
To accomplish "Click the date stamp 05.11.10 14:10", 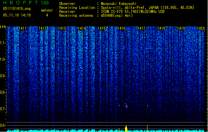I will pyautogui.click(x=17, y=15).
